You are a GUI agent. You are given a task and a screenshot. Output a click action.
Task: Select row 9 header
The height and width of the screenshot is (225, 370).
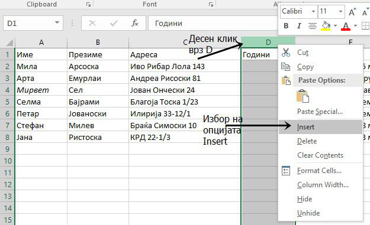(x=7, y=149)
